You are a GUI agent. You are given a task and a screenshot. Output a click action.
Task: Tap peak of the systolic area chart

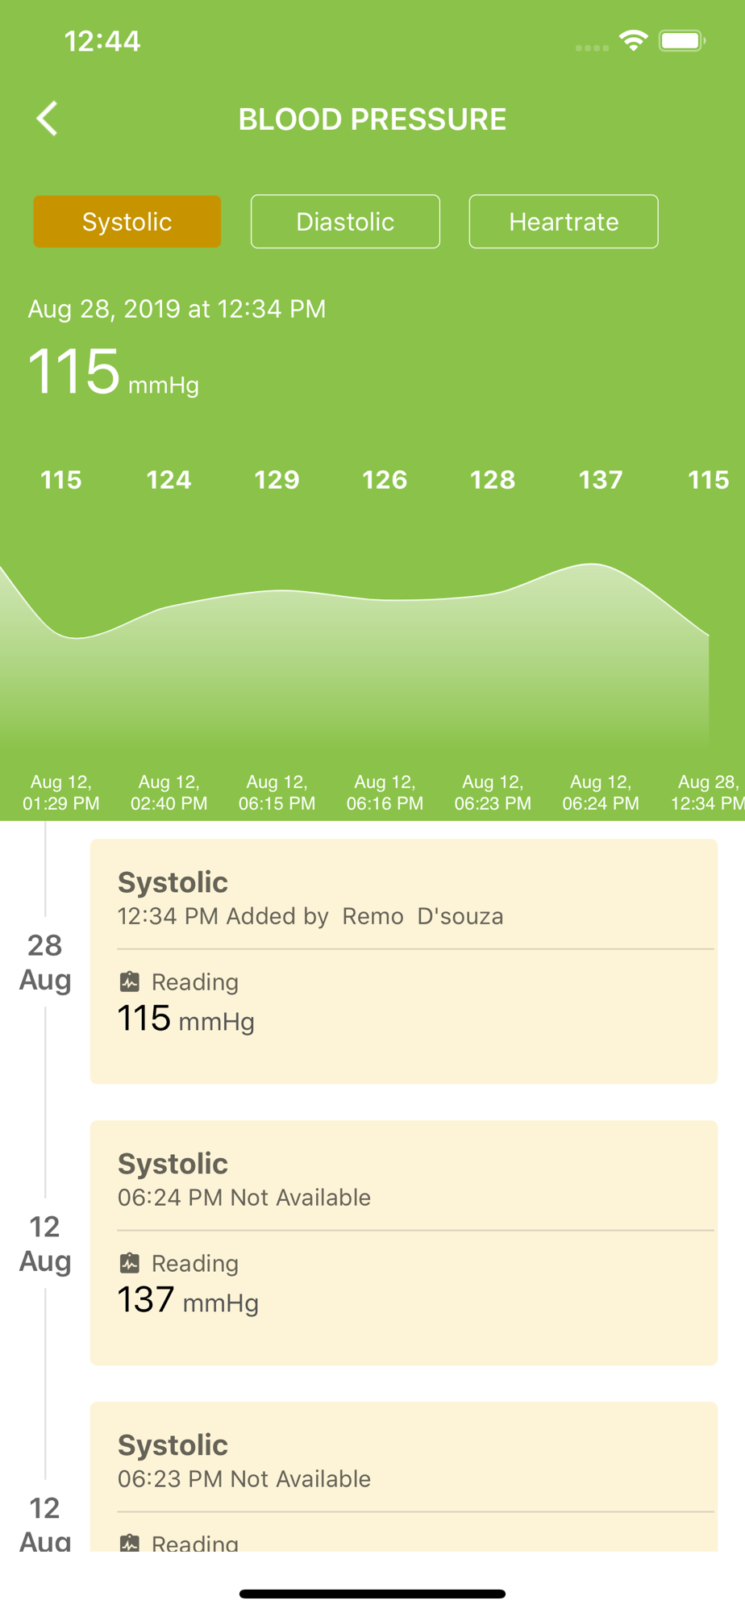(x=593, y=565)
